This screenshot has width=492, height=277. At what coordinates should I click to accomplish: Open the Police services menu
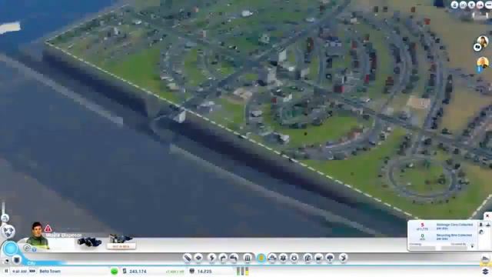click(x=294, y=258)
